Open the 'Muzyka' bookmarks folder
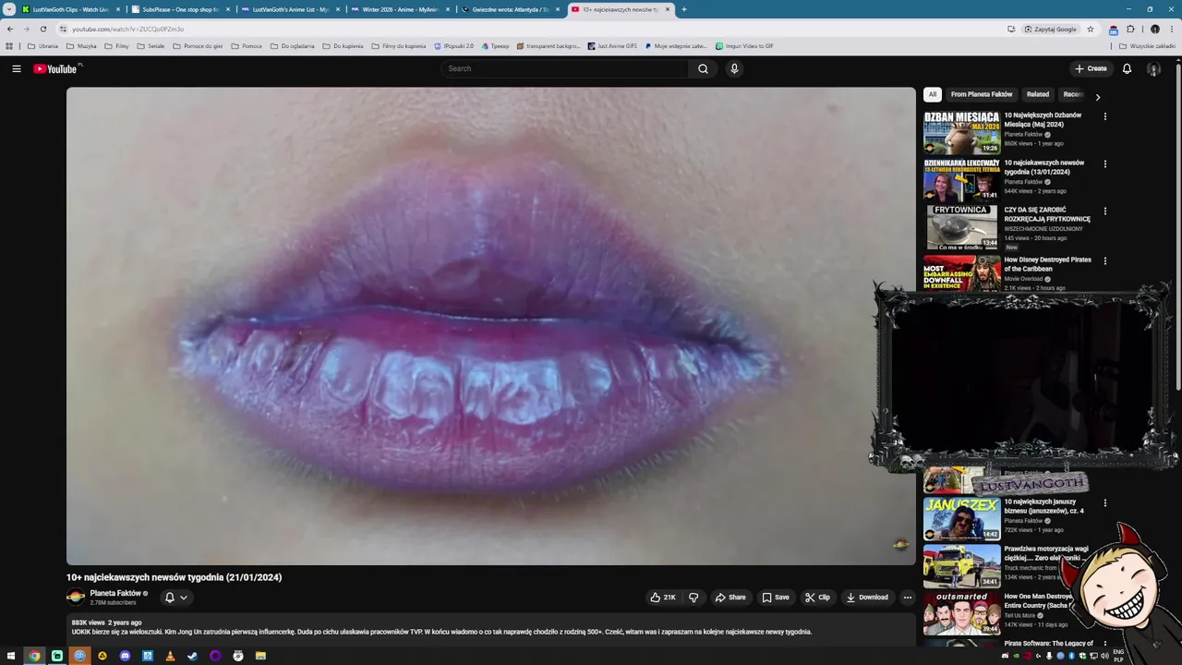 [81, 45]
